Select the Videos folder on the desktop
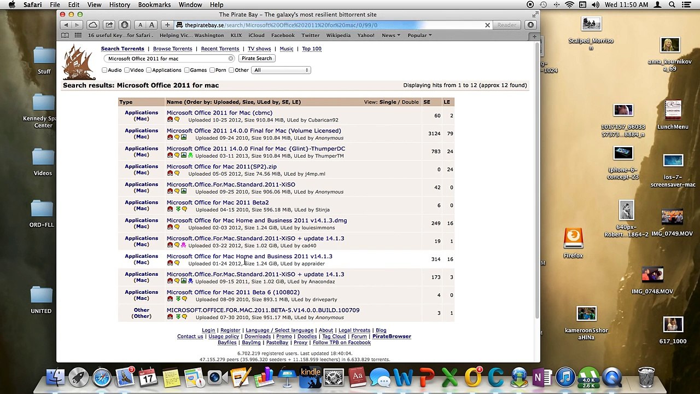 (43, 162)
